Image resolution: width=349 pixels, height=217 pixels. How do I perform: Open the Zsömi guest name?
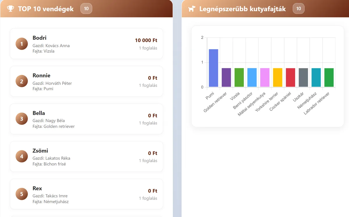pos(40,151)
